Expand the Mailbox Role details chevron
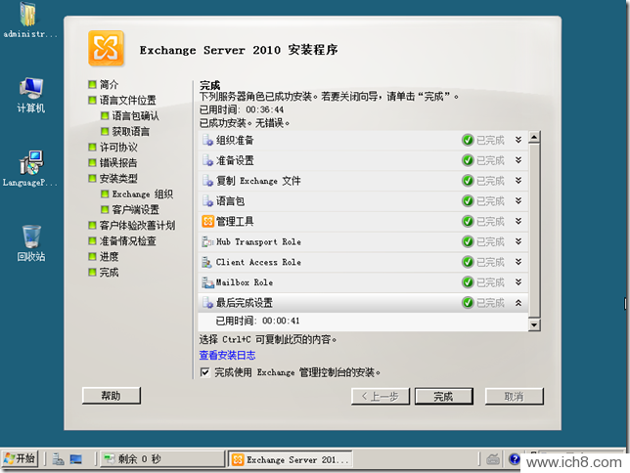Image resolution: width=630 pixels, height=473 pixels. tap(518, 281)
